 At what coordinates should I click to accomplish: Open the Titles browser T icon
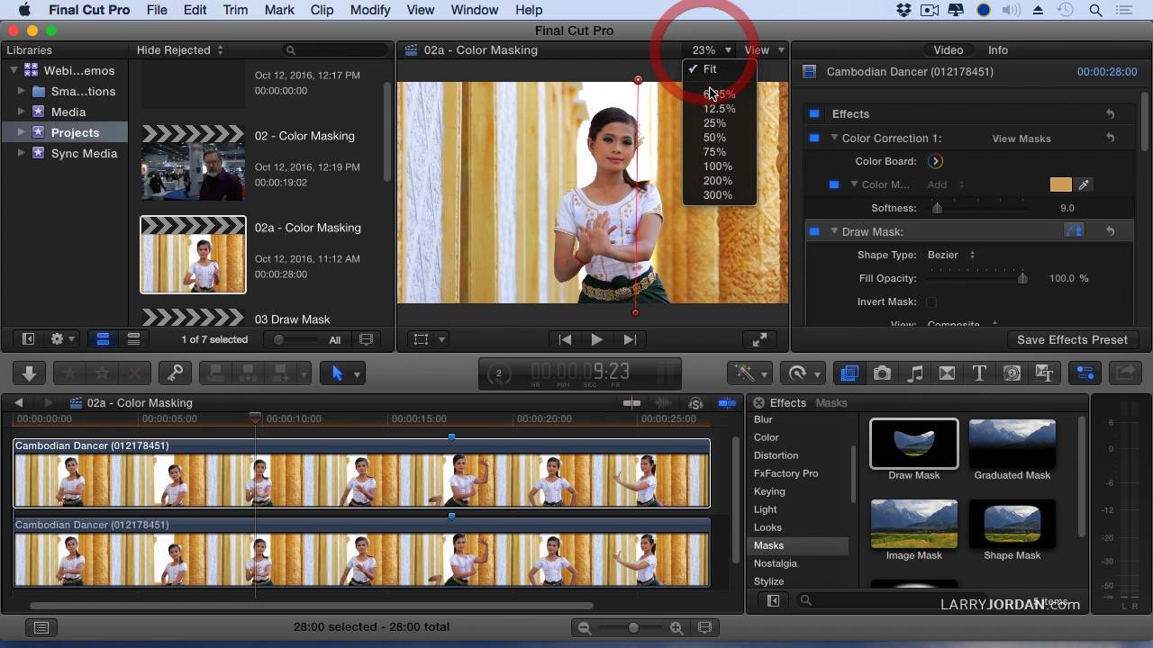coord(979,373)
